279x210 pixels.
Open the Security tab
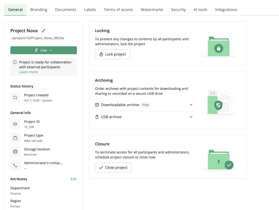coord(178,10)
